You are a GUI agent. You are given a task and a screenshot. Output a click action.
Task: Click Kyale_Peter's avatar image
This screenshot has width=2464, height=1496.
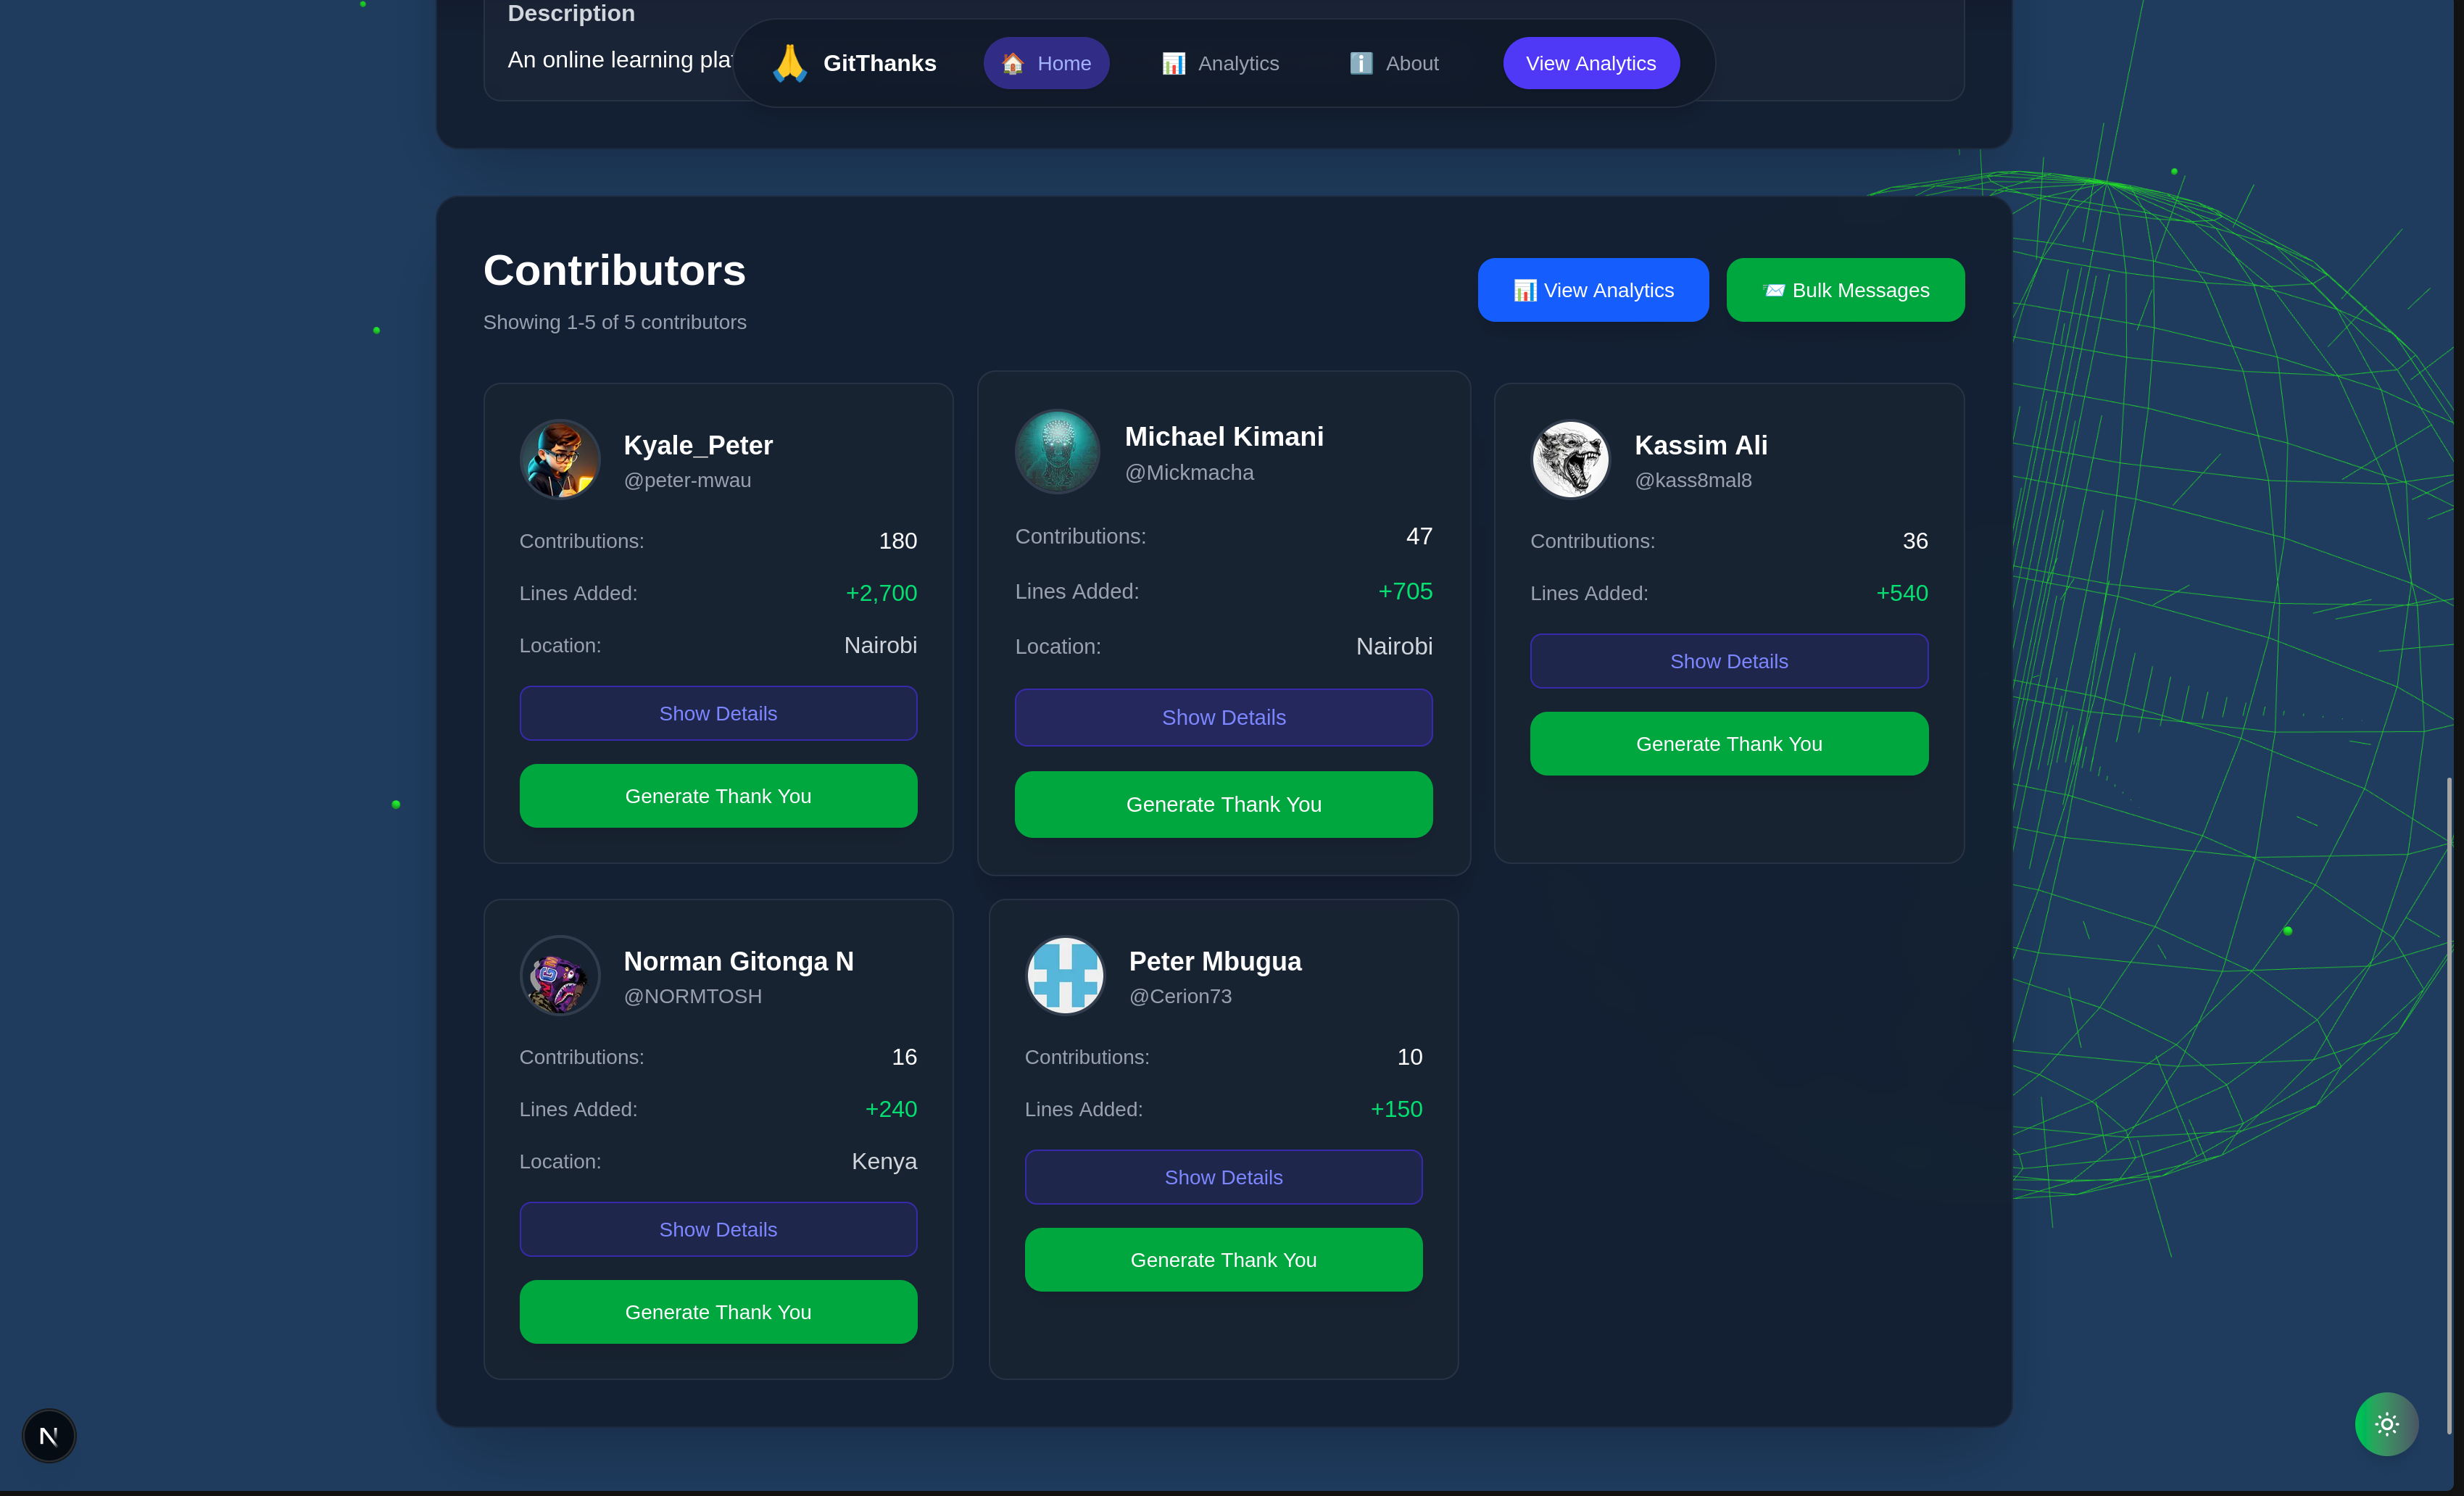[560, 459]
